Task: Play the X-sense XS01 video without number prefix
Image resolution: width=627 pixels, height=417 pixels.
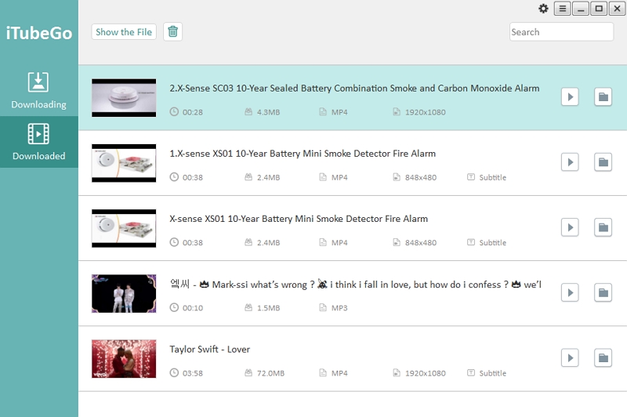Action: click(570, 227)
